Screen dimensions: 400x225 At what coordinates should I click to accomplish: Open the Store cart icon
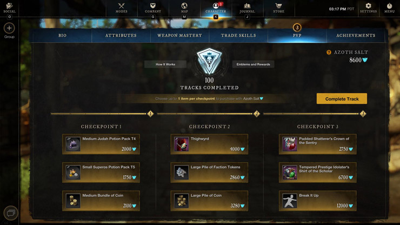pos(278,5)
